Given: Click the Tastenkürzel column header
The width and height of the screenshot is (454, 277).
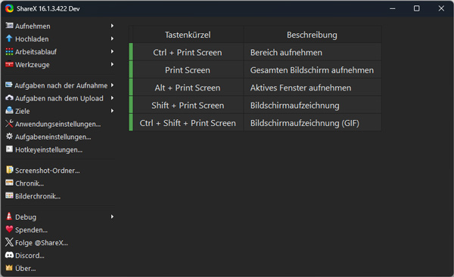Looking at the screenshot, I should (188, 35).
